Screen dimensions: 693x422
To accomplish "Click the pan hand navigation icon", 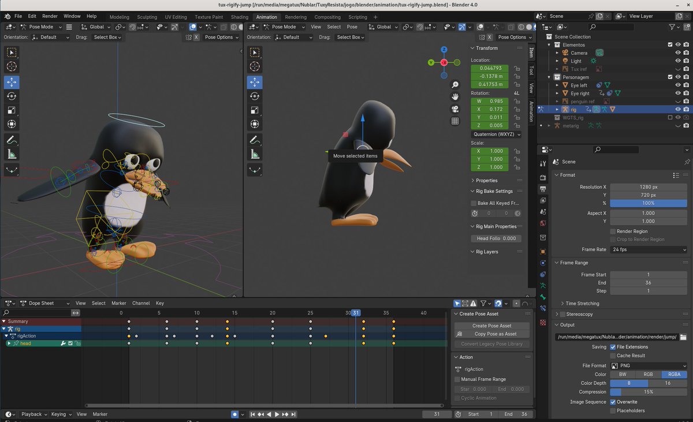I will tap(455, 97).
